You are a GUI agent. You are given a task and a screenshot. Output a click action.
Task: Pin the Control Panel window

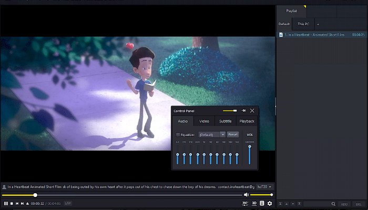[243, 111]
